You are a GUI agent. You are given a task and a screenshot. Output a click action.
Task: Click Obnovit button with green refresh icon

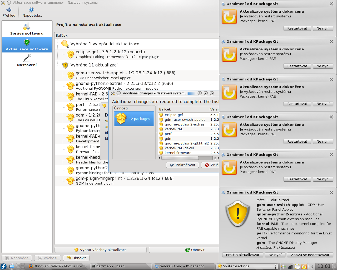pos(184,250)
